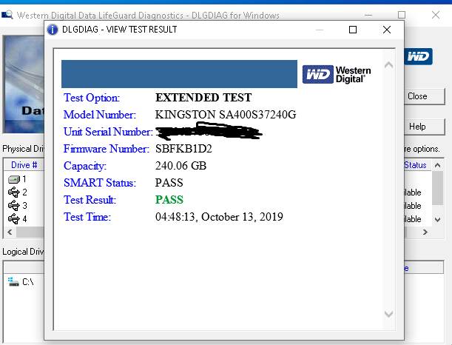Select physical drive 1 hard disk icon

tap(13, 179)
